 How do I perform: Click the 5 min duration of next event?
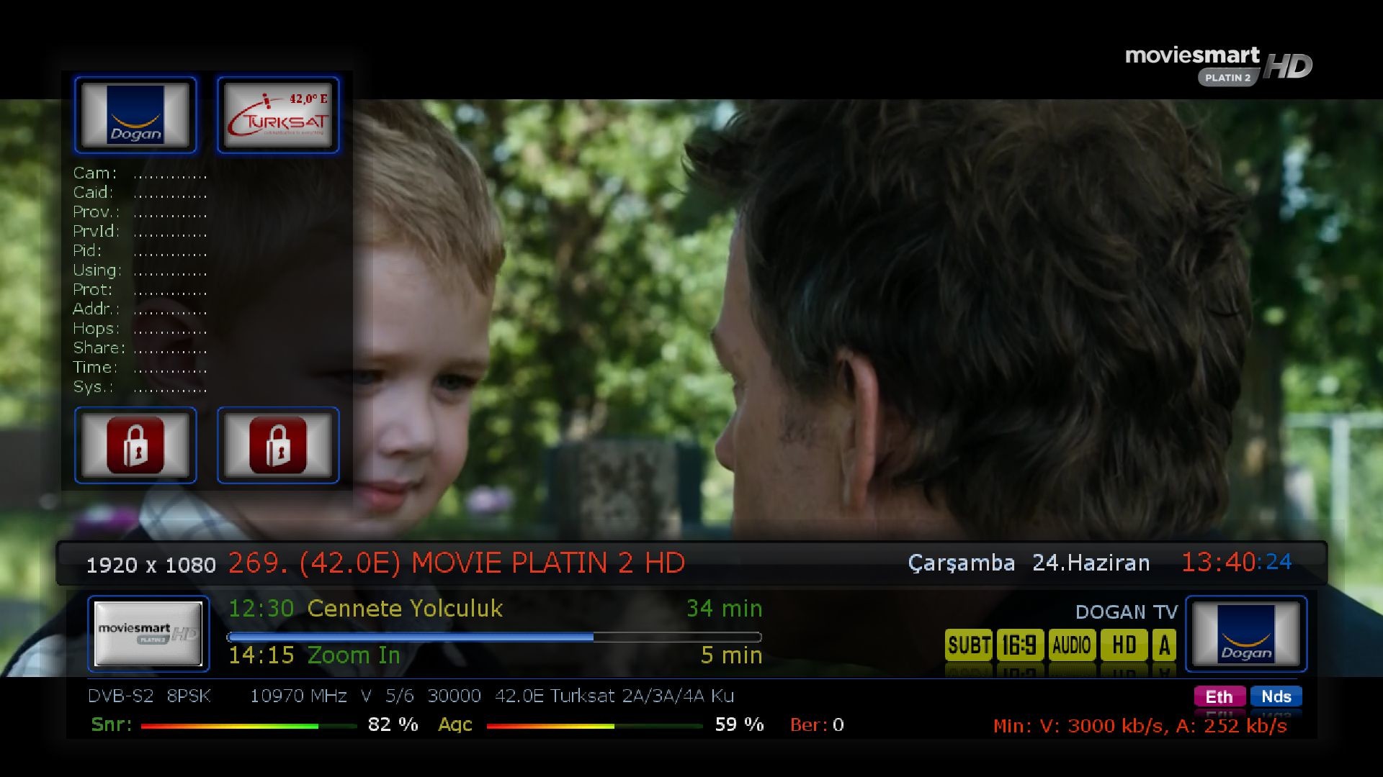click(x=732, y=655)
